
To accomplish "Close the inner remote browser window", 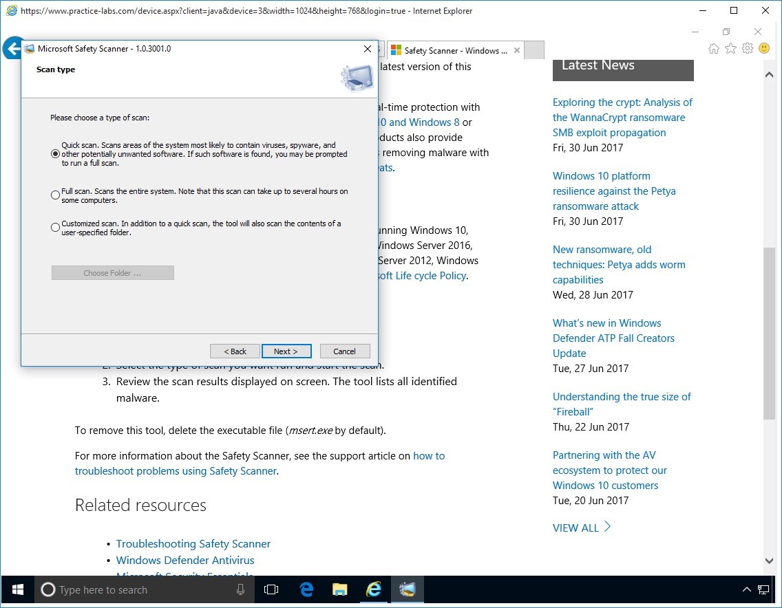I will (x=757, y=32).
